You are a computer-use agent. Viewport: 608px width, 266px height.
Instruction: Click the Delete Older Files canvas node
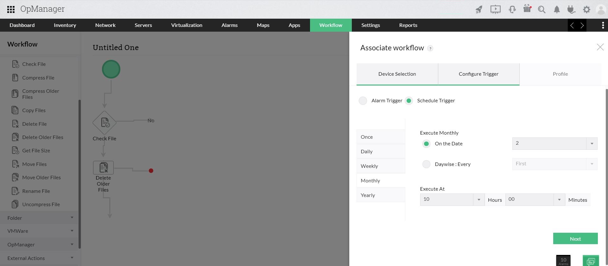(103, 168)
